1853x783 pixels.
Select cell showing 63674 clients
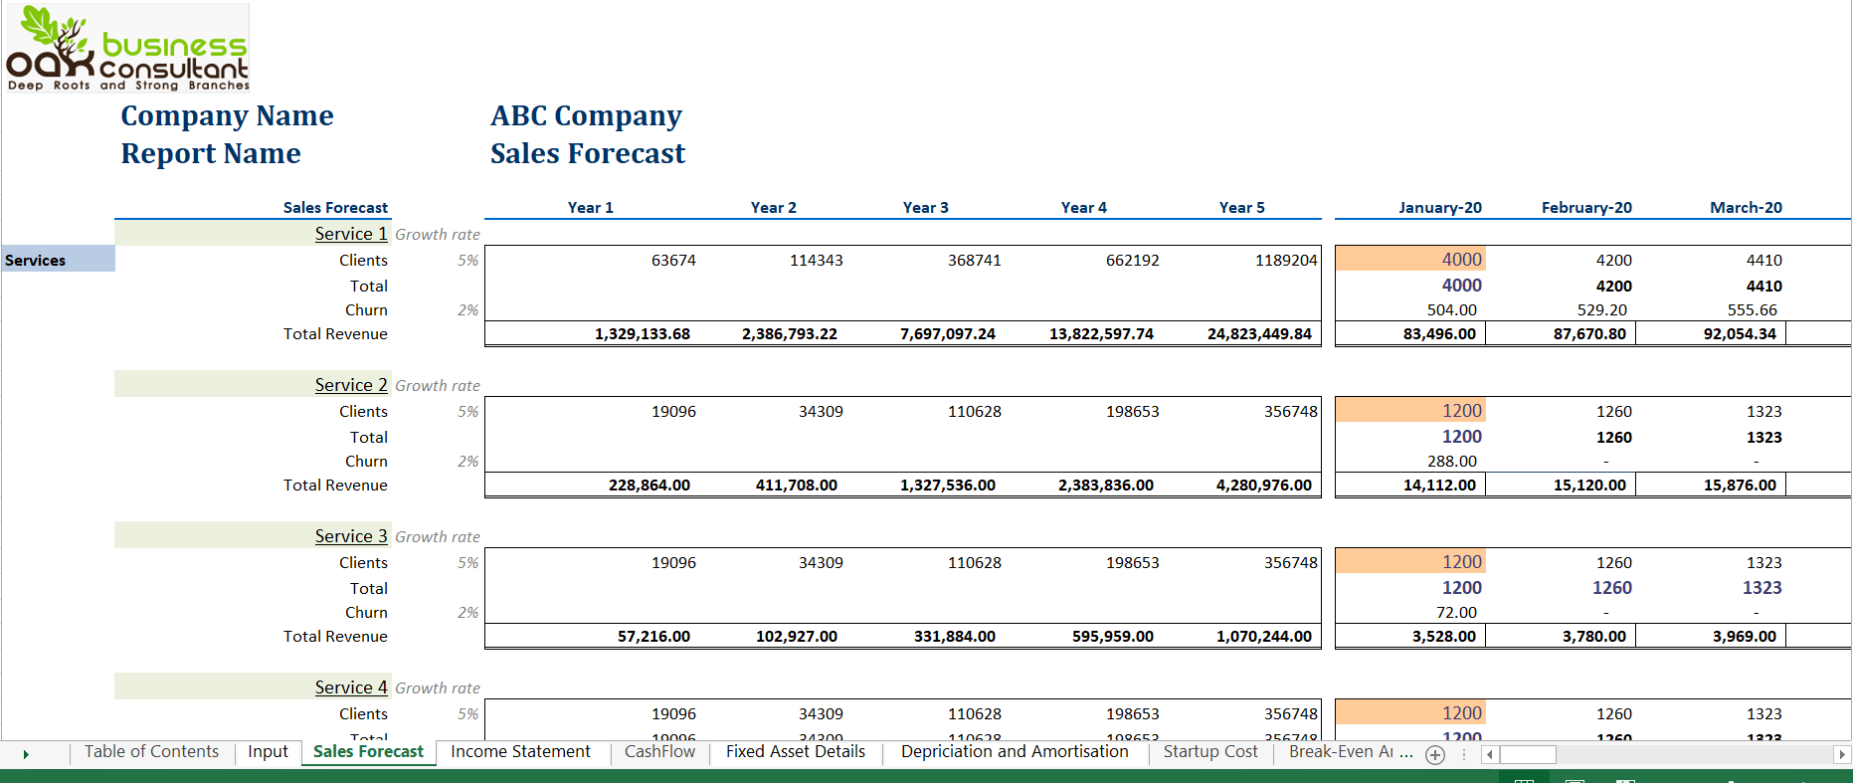point(673,260)
